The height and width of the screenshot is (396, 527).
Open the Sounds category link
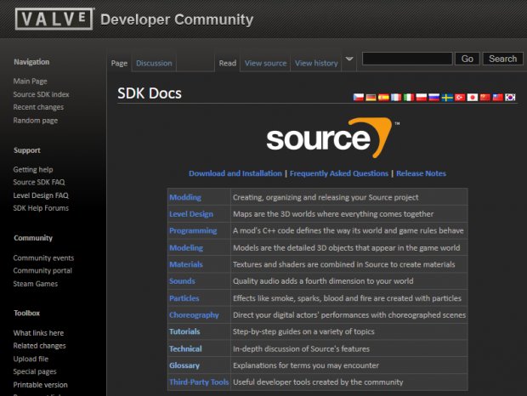[182, 280]
